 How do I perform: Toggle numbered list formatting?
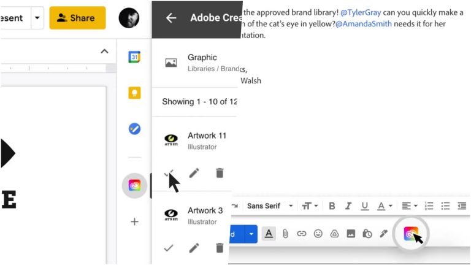[429, 206]
